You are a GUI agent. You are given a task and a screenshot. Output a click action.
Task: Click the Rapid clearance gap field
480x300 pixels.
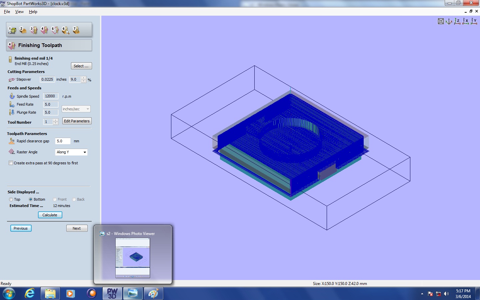(x=63, y=141)
